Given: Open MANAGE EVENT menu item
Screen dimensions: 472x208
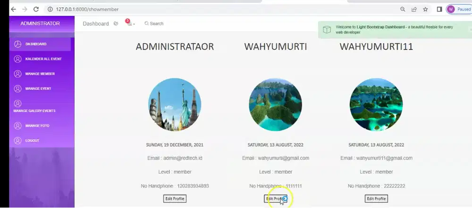Looking at the screenshot, I should 38,89.
